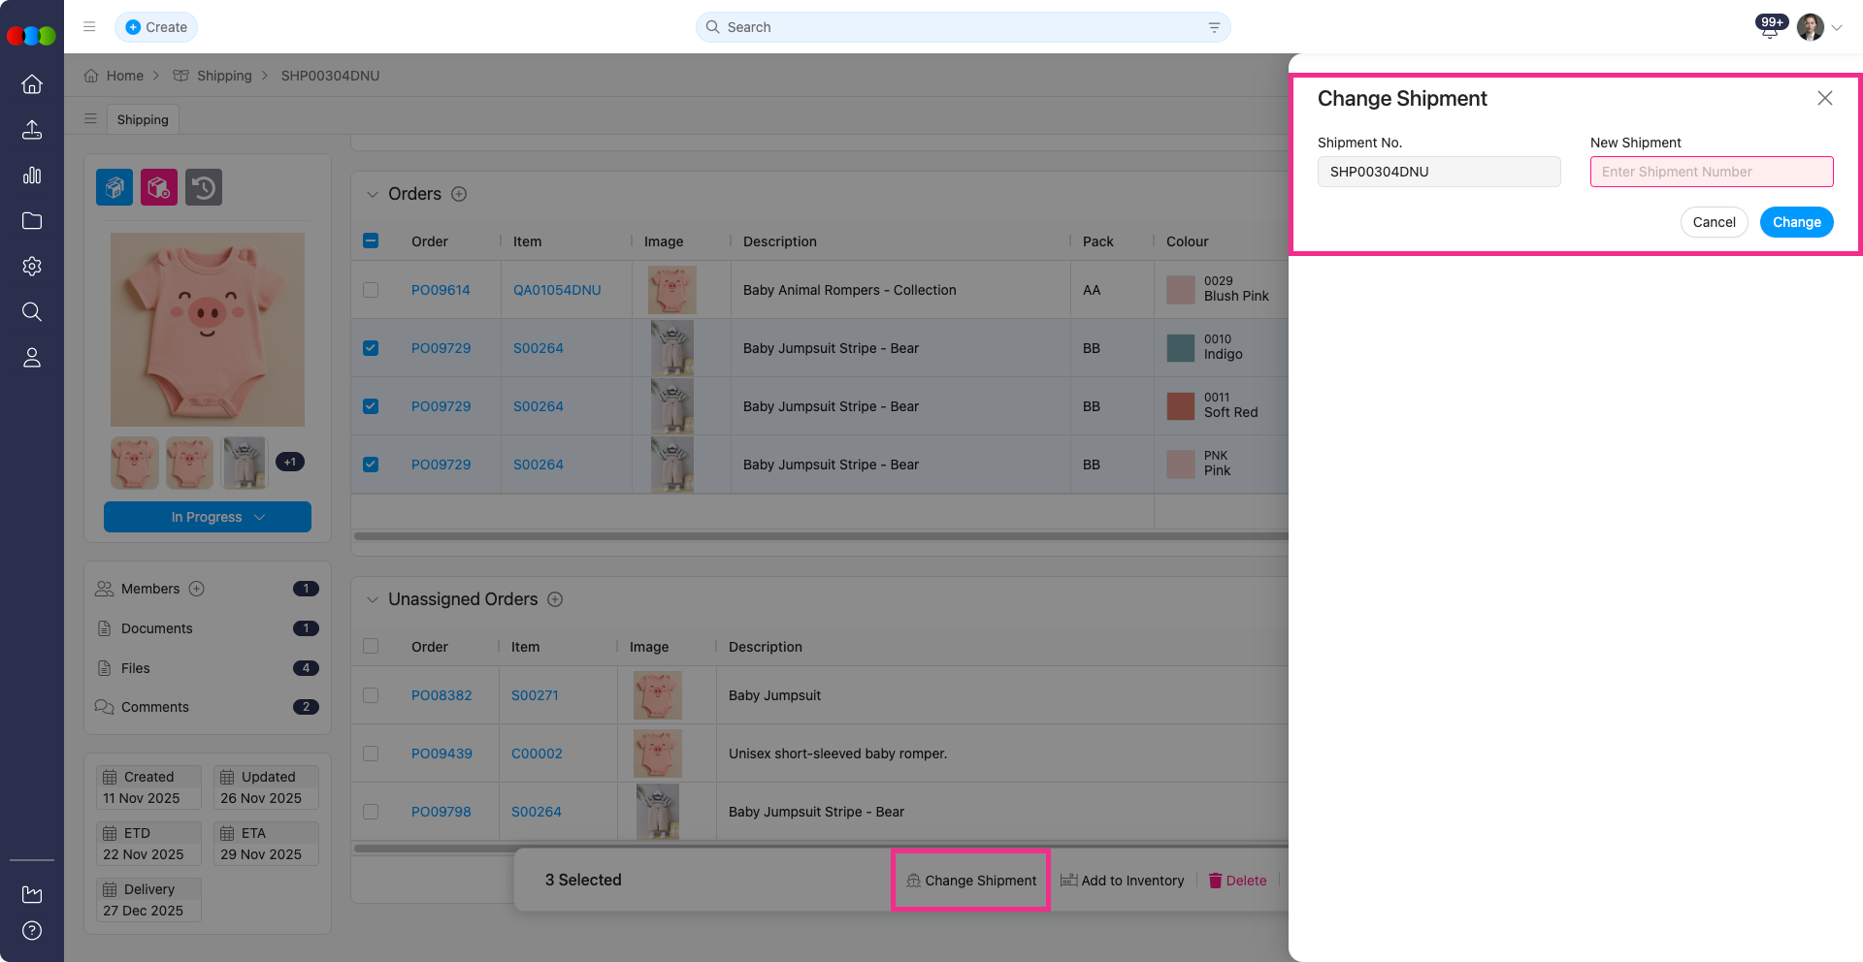
Task: Click the Blush Pink colour swatch
Action: point(1180,289)
